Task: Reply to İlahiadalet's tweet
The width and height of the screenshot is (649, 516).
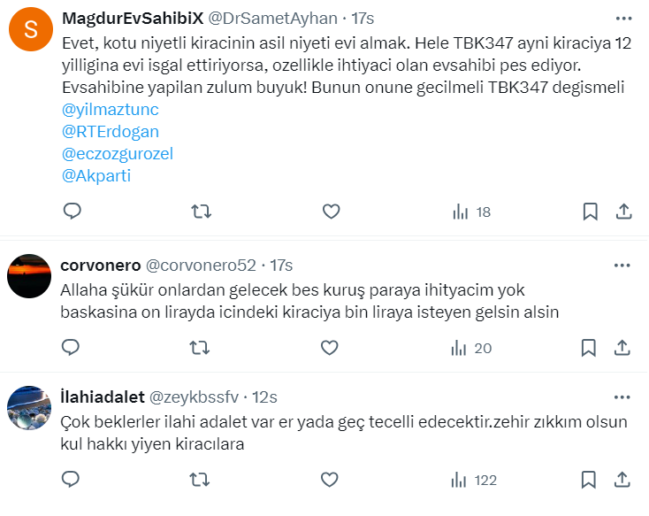Action: pos(73,480)
